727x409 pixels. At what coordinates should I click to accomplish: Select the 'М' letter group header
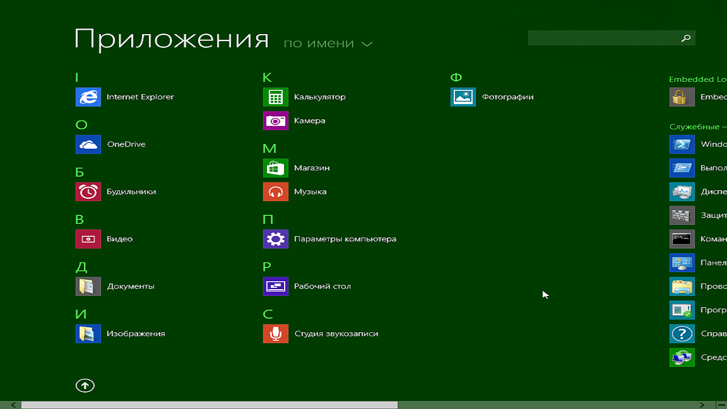point(269,148)
